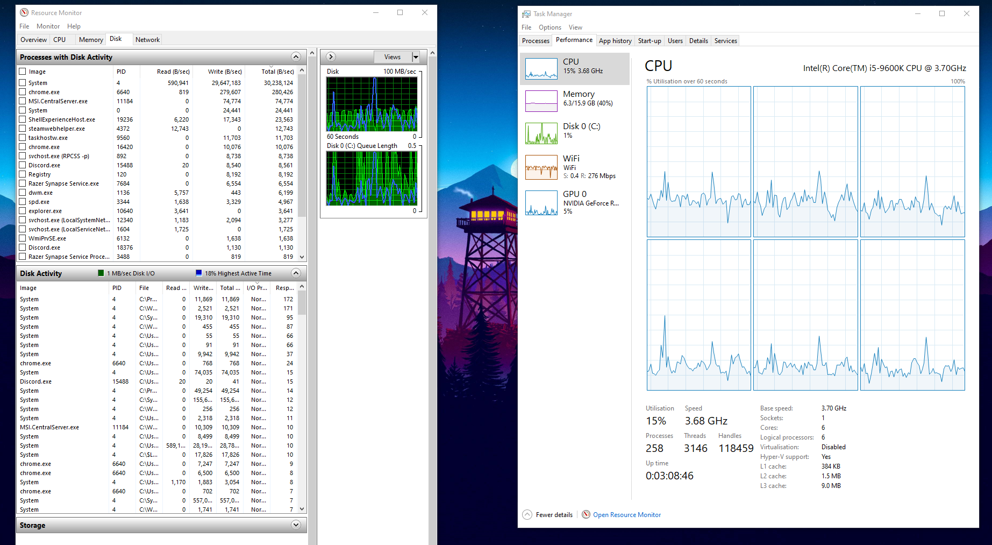
Task: Click the first CPU core utilisation graph
Action: click(699, 161)
